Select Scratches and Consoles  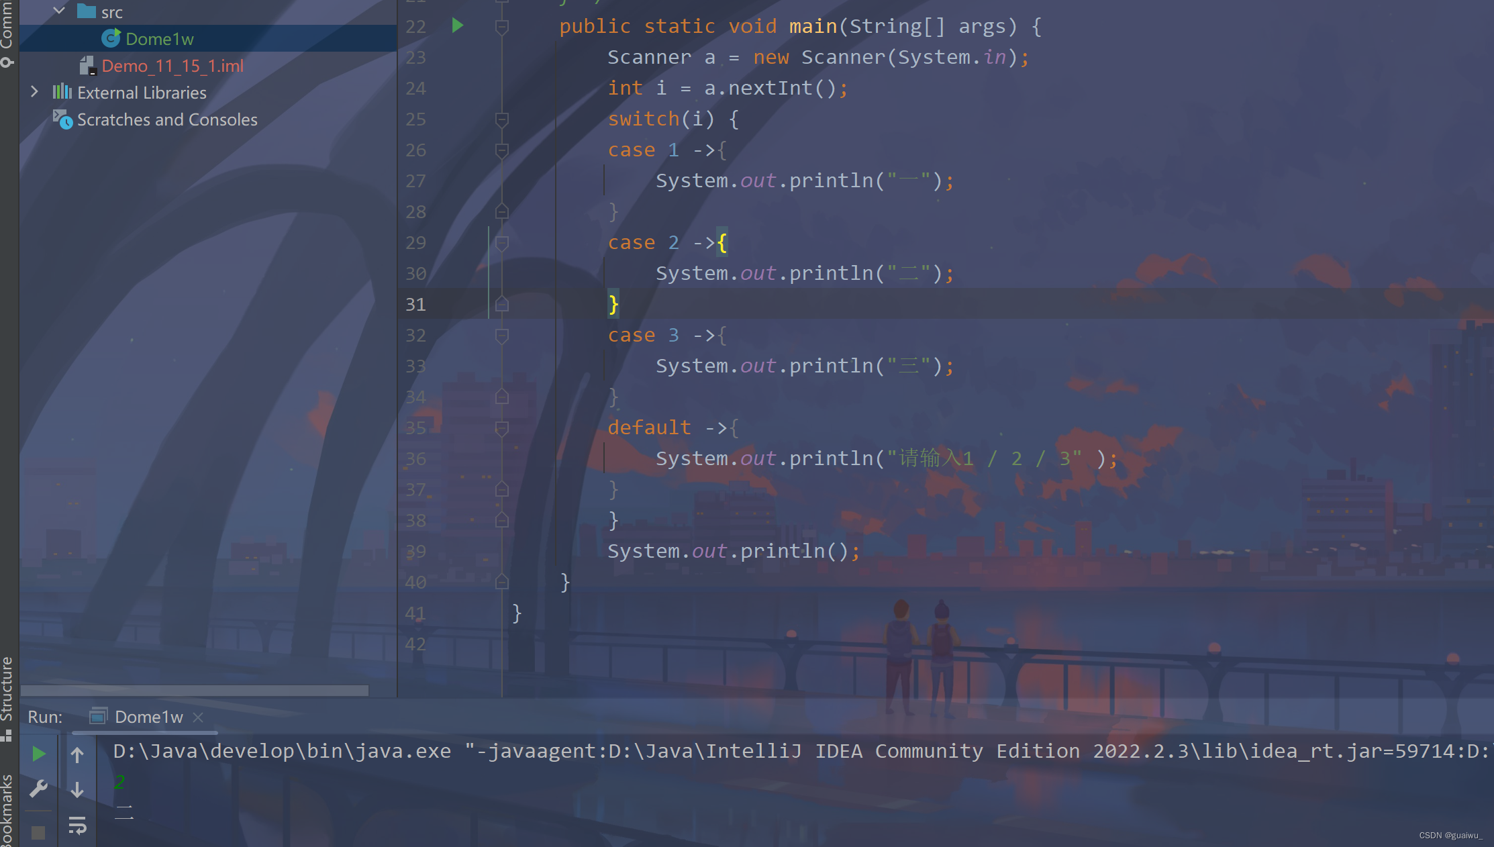tap(167, 119)
